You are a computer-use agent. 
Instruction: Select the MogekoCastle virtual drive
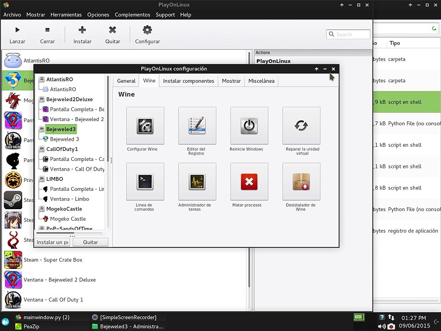[x=64, y=209]
